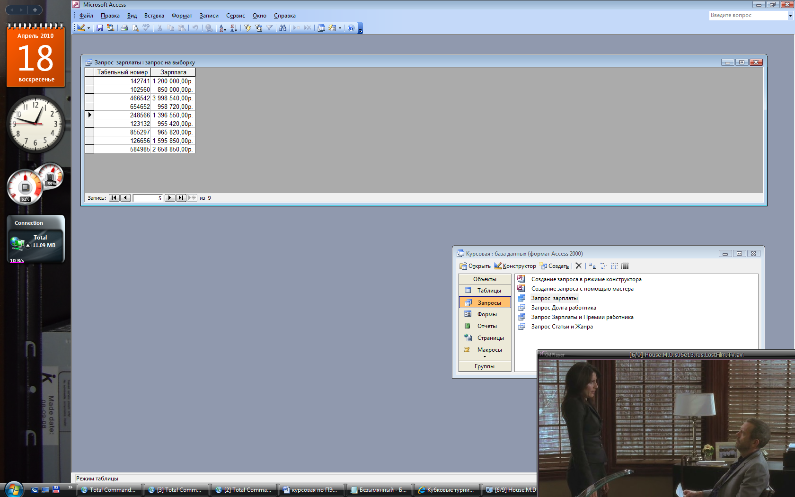Click the Зарплата cell 3 998 540,00р.

coord(173,98)
